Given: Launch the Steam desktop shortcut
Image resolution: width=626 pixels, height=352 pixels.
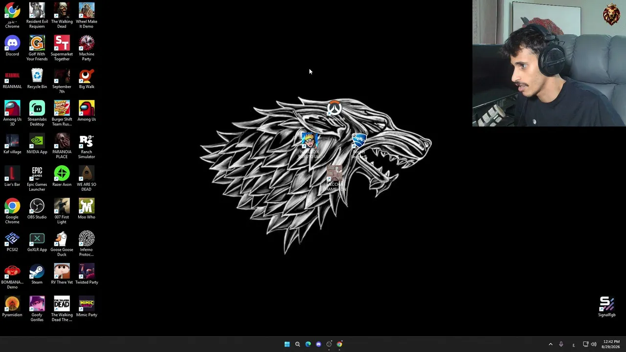Looking at the screenshot, I should pos(37,274).
